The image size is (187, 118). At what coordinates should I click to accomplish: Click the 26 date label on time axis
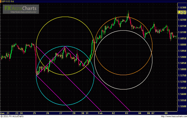coord(48,113)
